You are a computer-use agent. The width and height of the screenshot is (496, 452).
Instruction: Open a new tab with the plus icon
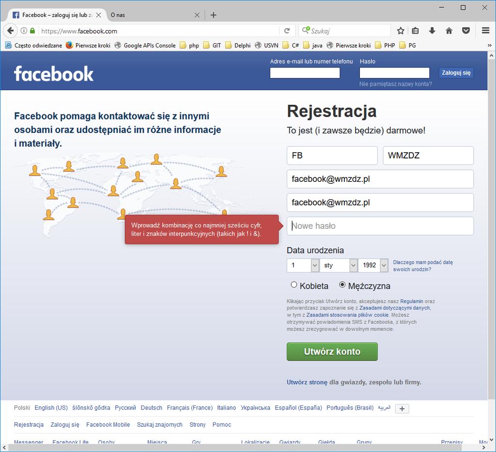(x=214, y=15)
